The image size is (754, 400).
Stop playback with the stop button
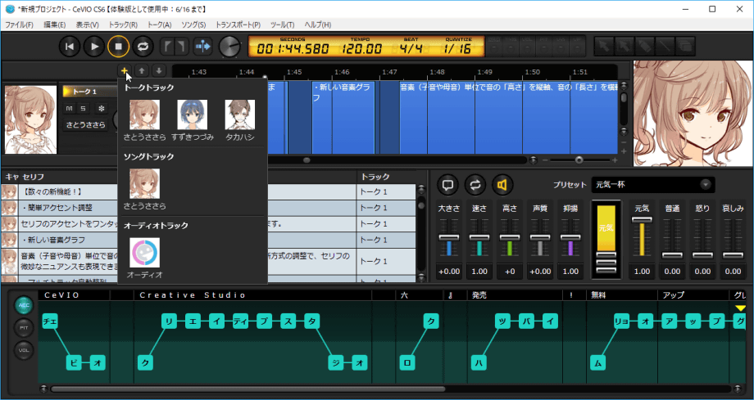118,47
